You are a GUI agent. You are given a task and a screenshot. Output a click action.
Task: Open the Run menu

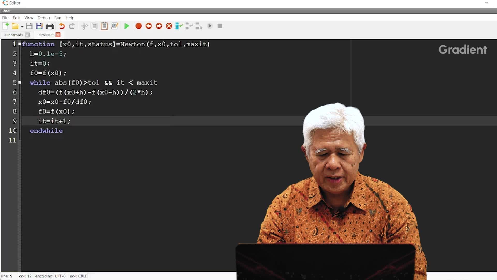point(58,18)
